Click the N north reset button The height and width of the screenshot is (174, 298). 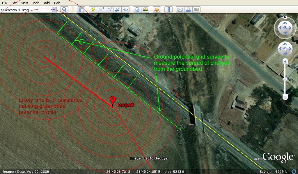(x=285, y=17)
